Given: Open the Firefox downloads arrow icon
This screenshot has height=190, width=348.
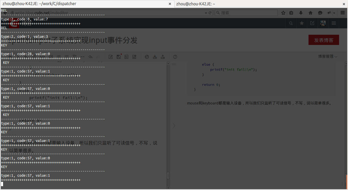Looking at the screenshot, I should (x=301, y=13).
